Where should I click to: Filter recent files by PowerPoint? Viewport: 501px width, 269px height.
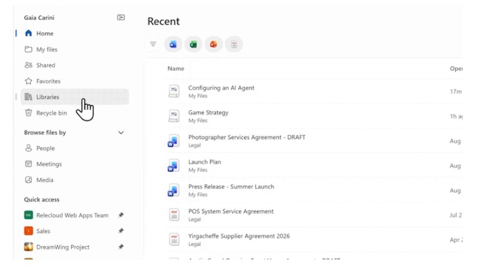213,44
